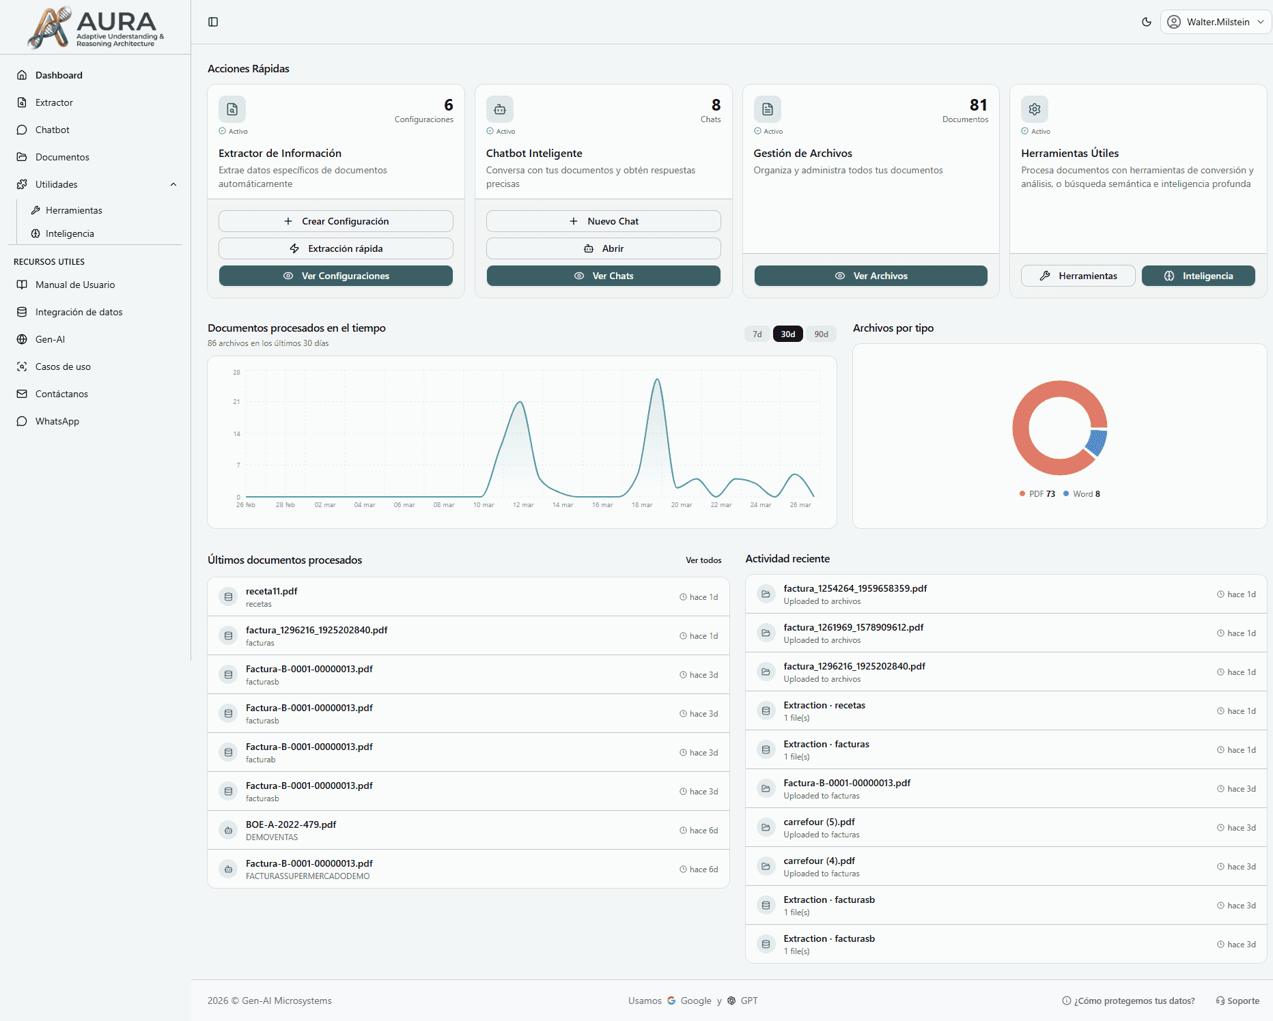Switch the chart to the 90d range
The width and height of the screenshot is (1273, 1021).
tap(821, 334)
